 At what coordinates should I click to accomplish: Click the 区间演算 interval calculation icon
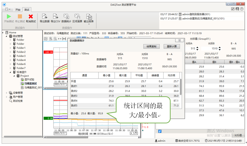[78, 16]
